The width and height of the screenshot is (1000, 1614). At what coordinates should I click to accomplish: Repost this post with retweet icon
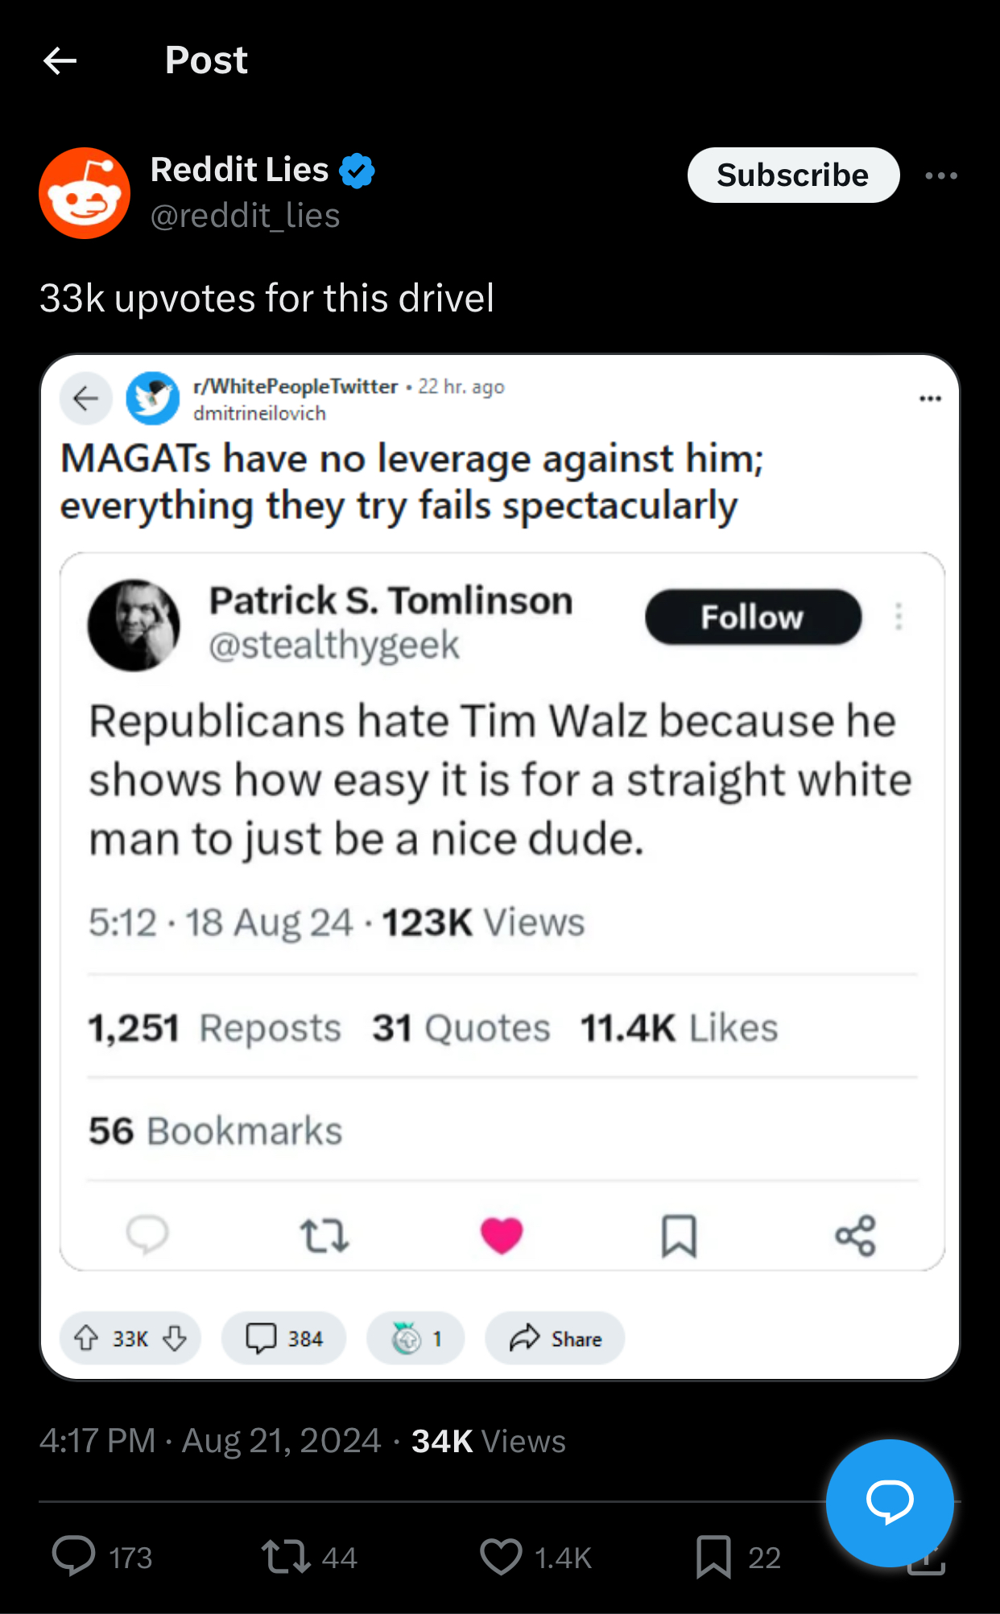pos(286,1555)
